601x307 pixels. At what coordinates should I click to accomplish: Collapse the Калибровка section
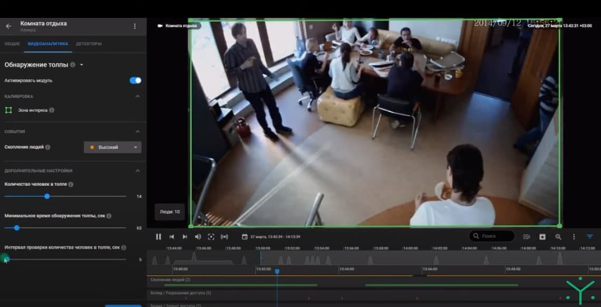pos(138,96)
